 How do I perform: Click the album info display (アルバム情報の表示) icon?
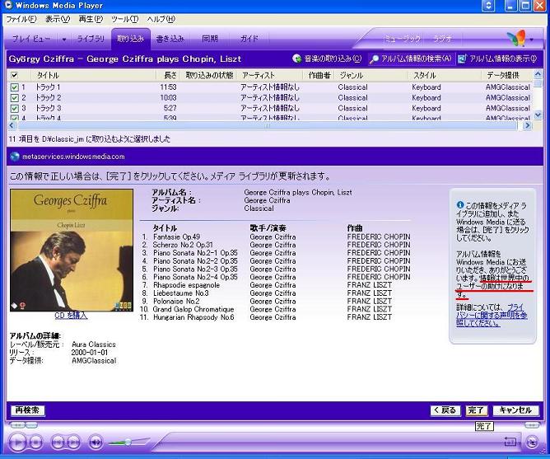[462, 59]
